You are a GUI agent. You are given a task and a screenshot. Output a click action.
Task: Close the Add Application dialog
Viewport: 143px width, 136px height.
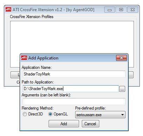[121, 58]
